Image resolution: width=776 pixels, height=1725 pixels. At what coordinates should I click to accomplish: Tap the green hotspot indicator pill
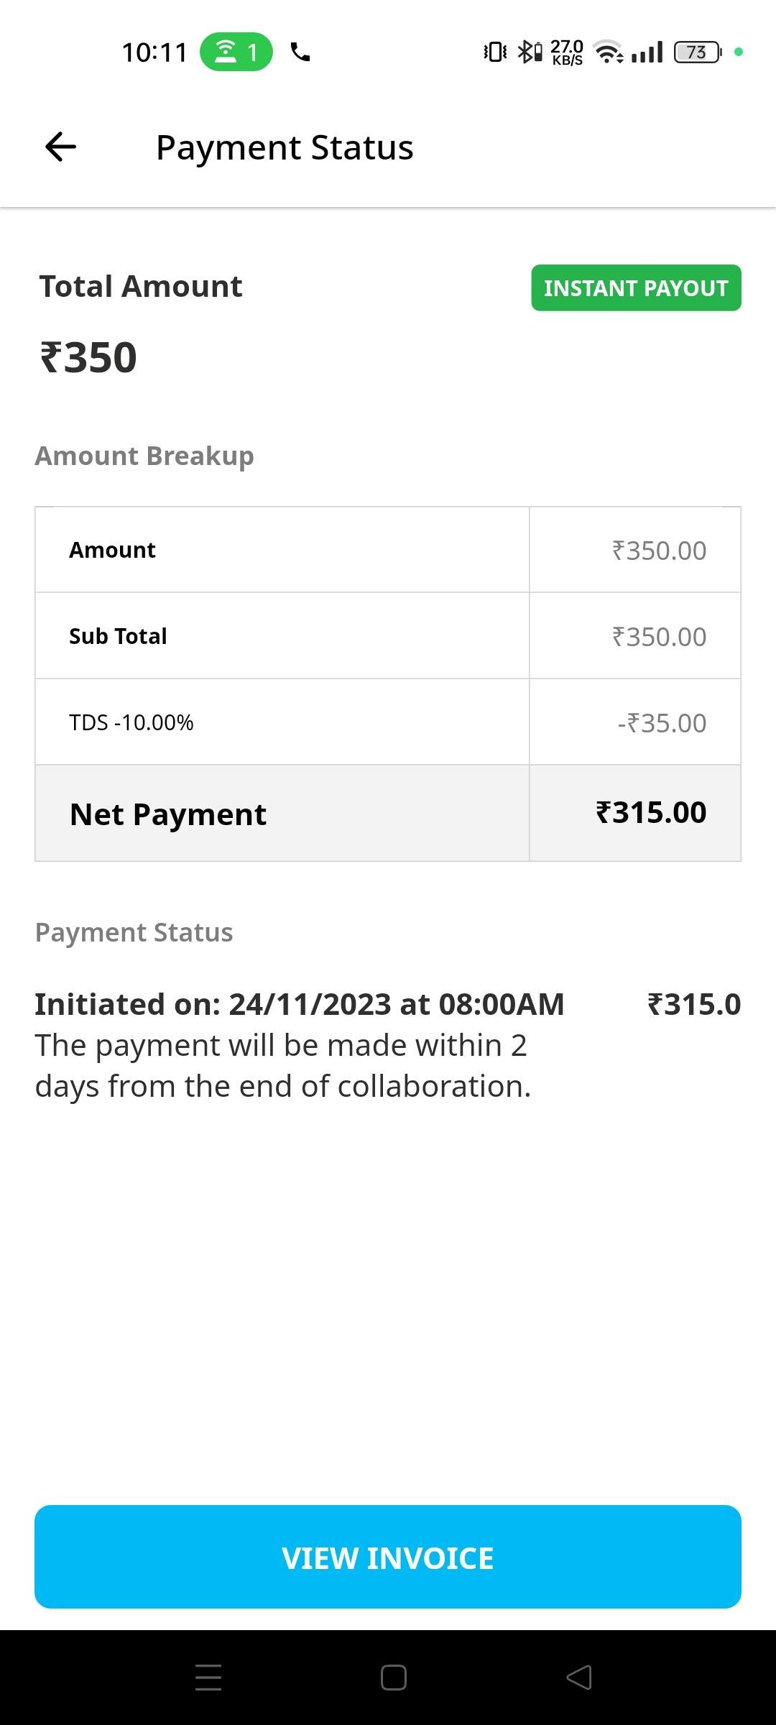[x=236, y=52]
